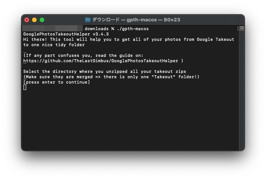Click the blue folder icon in title bar

pyautogui.click(x=87, y=20)
